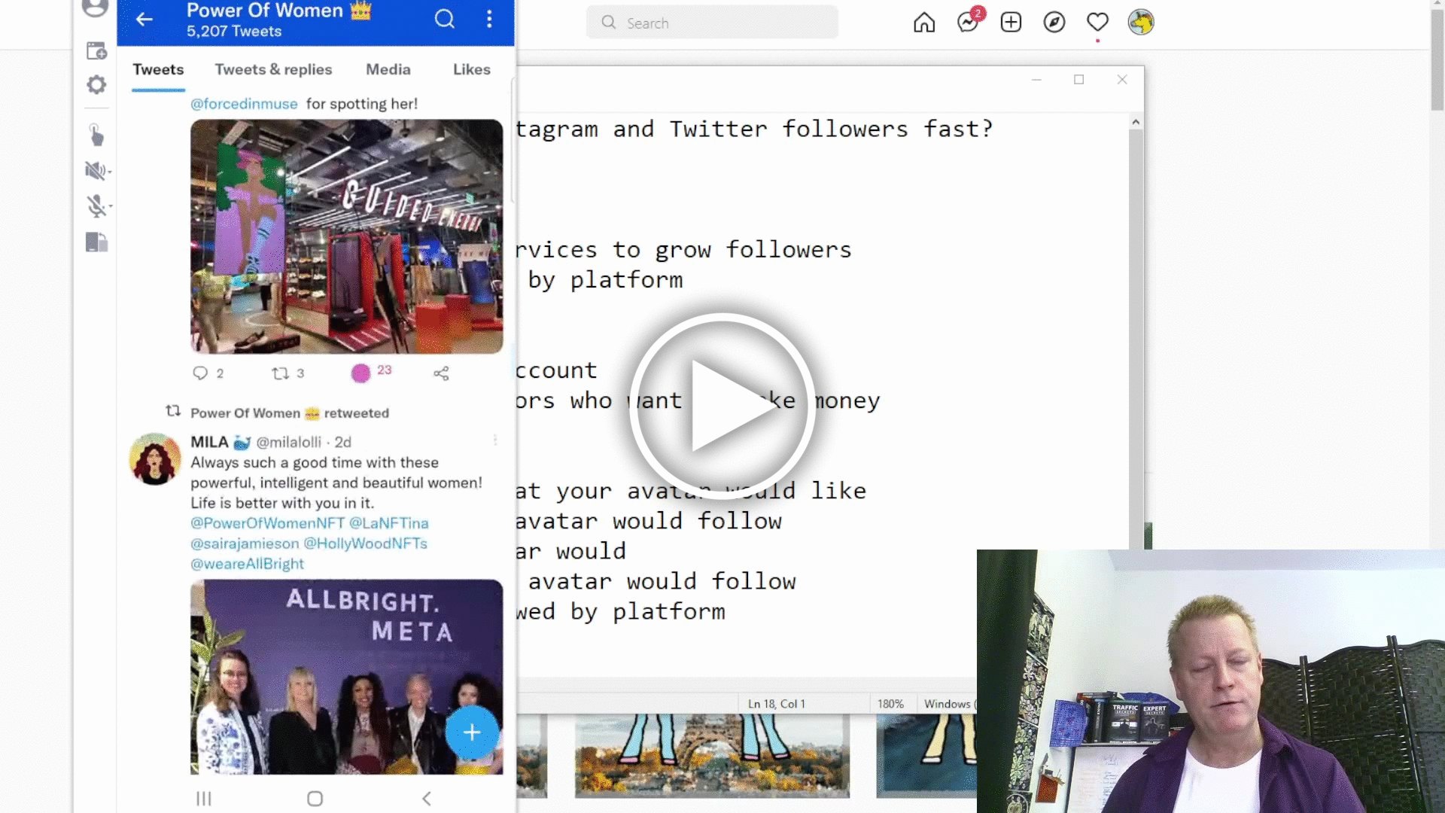
Task: Toggle speaker mute in the emulator sidebar
Action: tap(96, 171)
